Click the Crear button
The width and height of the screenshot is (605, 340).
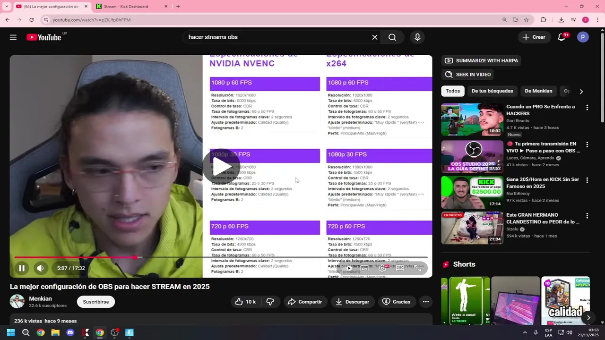534,37
